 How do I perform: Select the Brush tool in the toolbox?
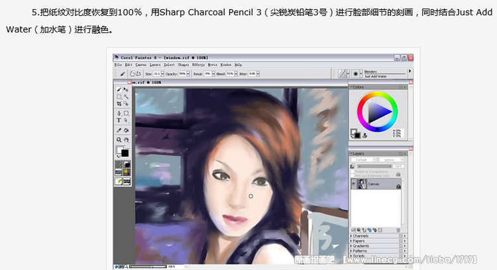[119, 90]
